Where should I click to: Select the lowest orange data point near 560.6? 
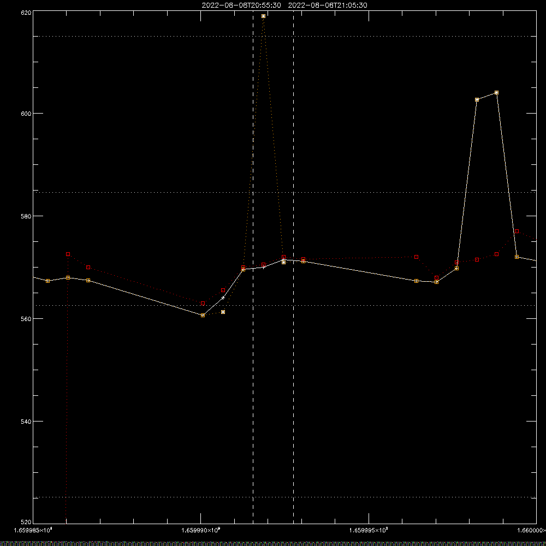pyautogui.click(x=203, y=315)
